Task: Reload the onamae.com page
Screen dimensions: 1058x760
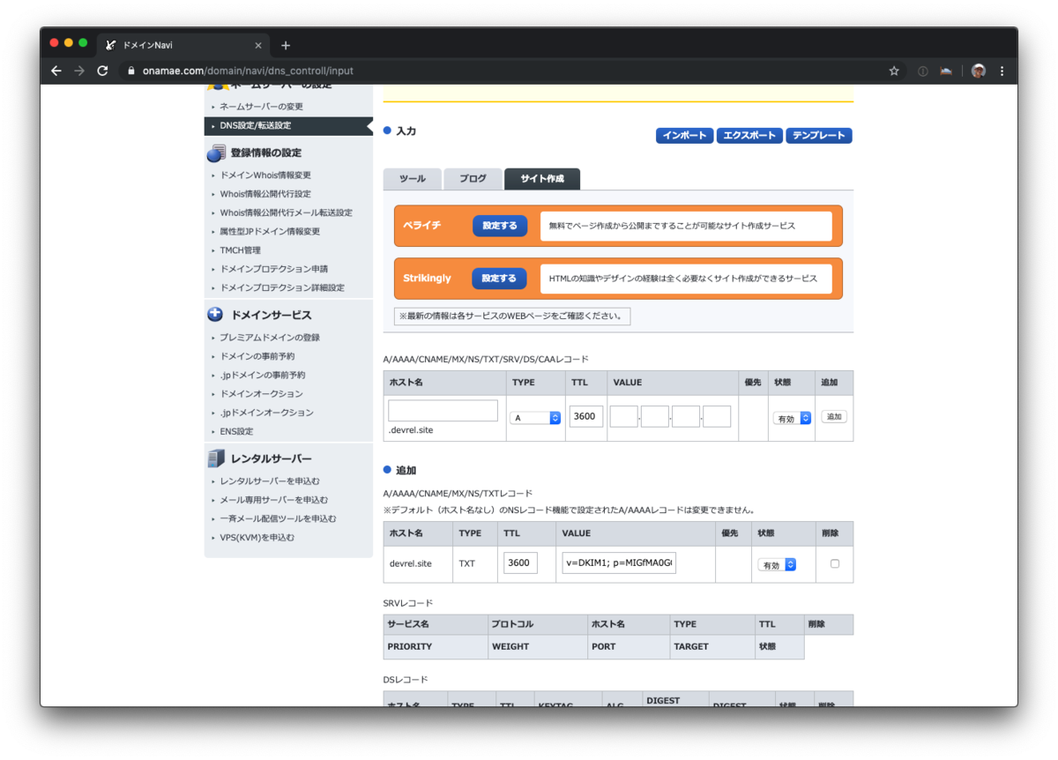Action: 102,71
